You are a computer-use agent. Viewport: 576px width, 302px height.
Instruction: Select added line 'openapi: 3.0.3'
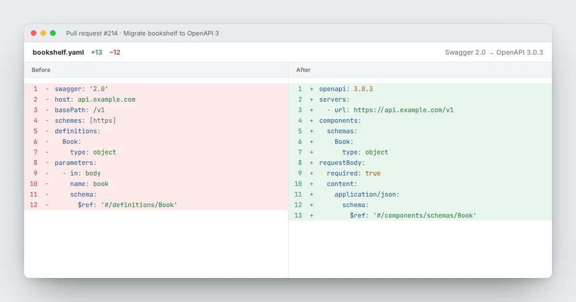(x=420, y=89)
